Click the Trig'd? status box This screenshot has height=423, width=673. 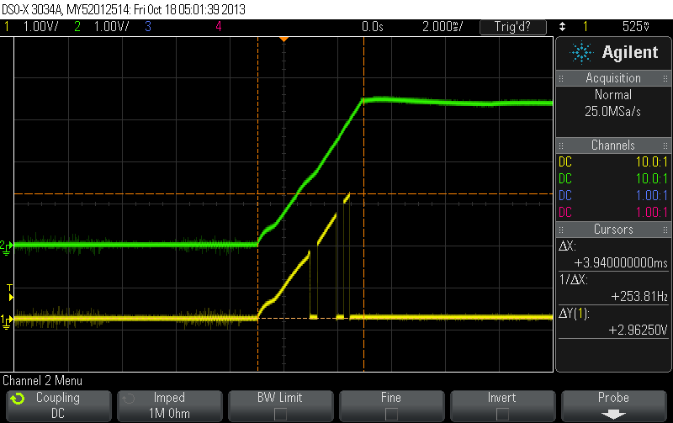513,27
